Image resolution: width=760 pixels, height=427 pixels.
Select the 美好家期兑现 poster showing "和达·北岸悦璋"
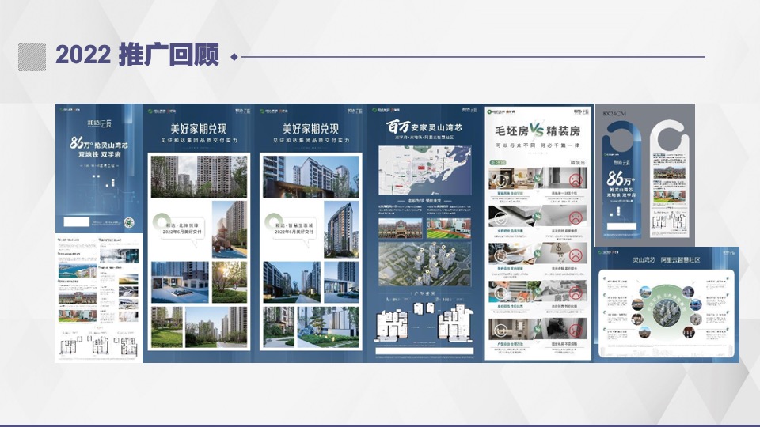pyautogui.click(x=198, y=232)
